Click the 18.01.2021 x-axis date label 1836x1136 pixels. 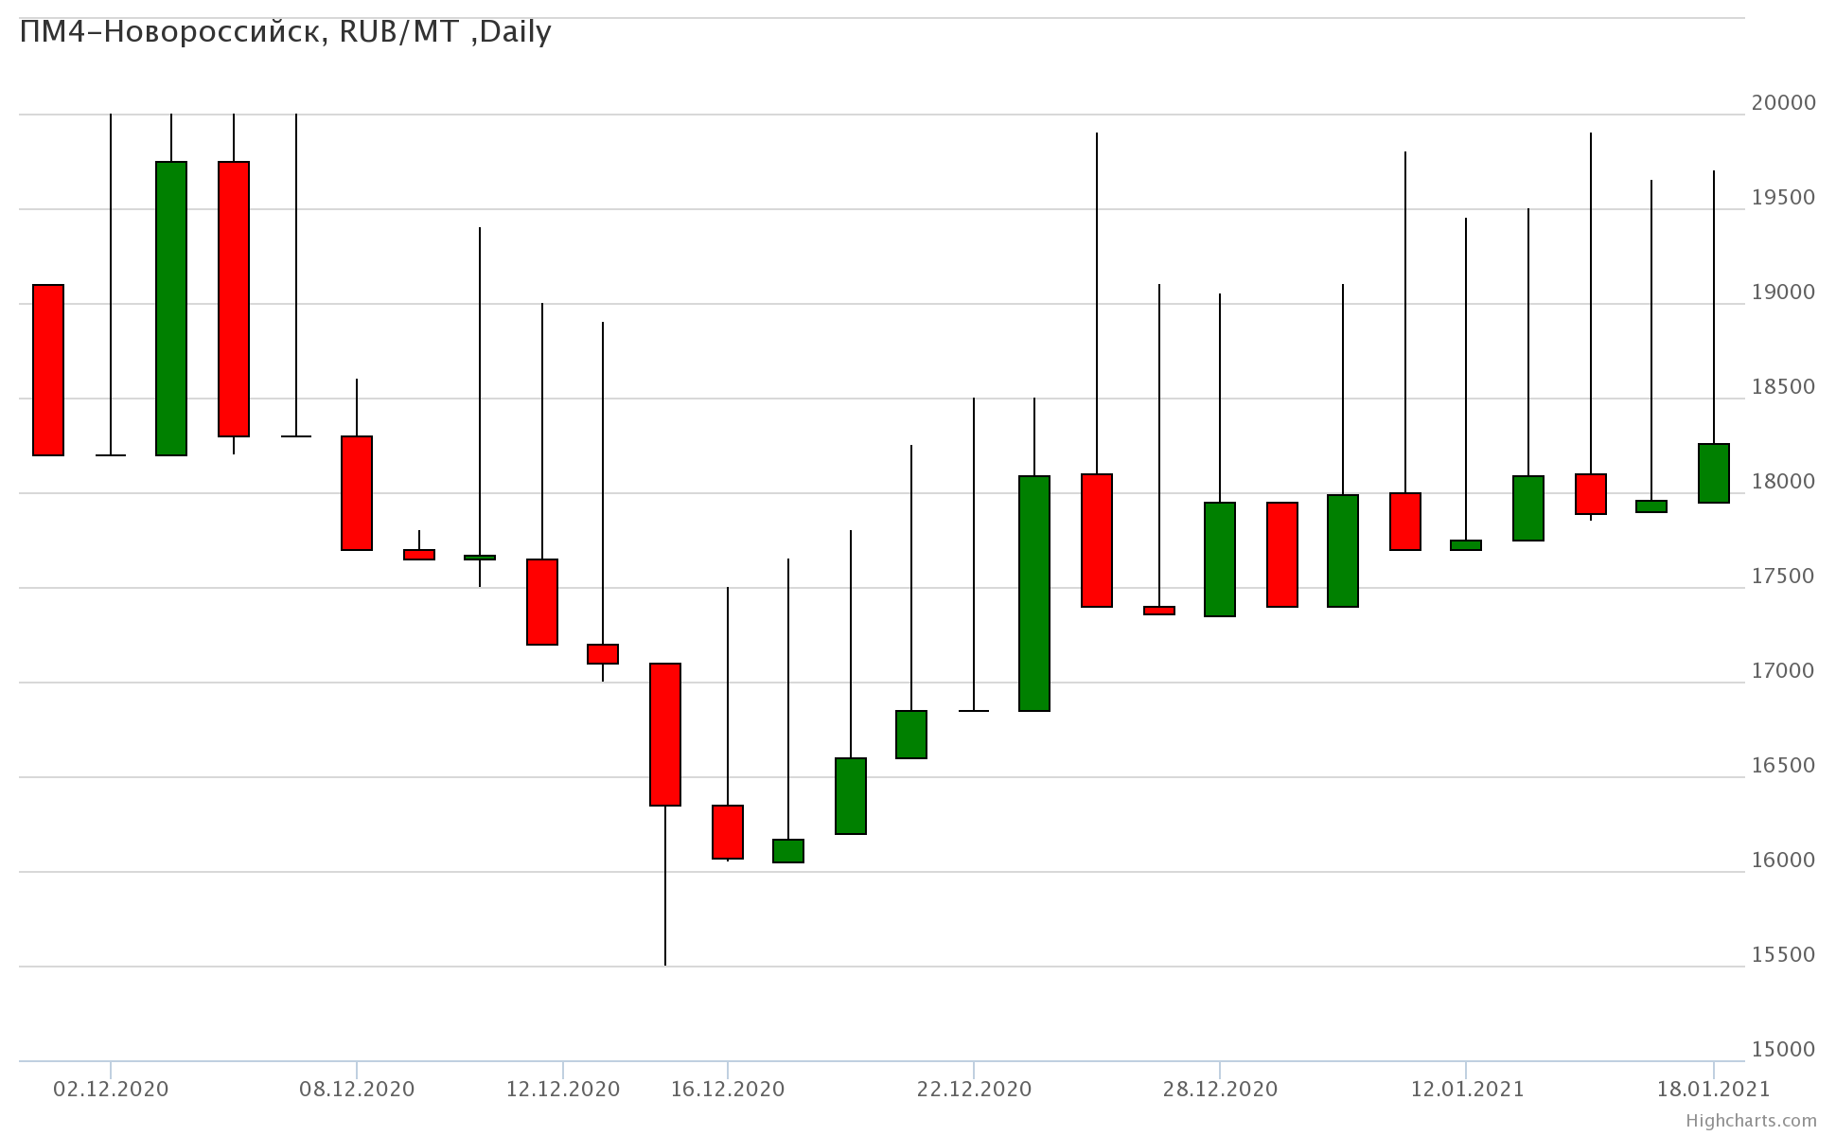[x=1713, y=1089]
